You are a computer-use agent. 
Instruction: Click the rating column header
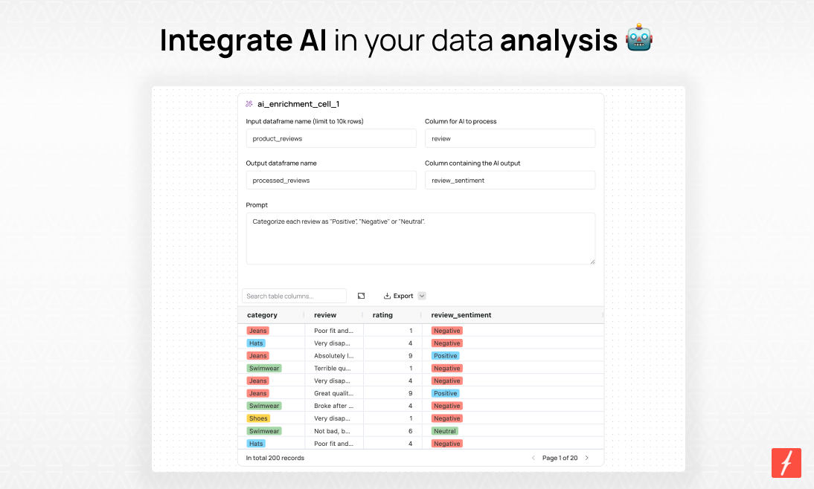[382, 315]
